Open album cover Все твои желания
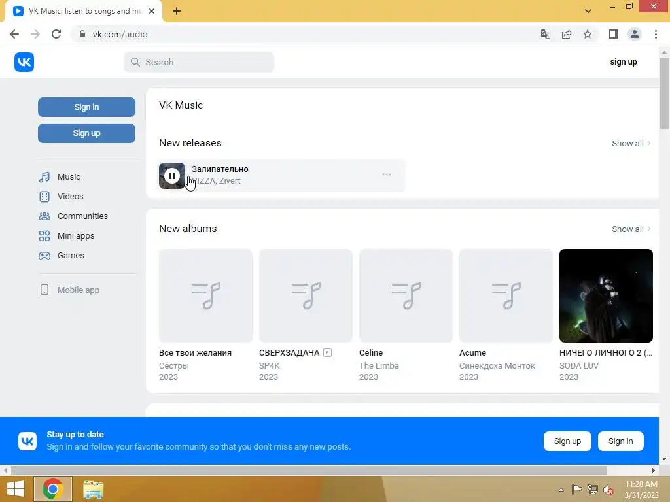670x502 pixels. pyautogui.click(x=205, y=296)
